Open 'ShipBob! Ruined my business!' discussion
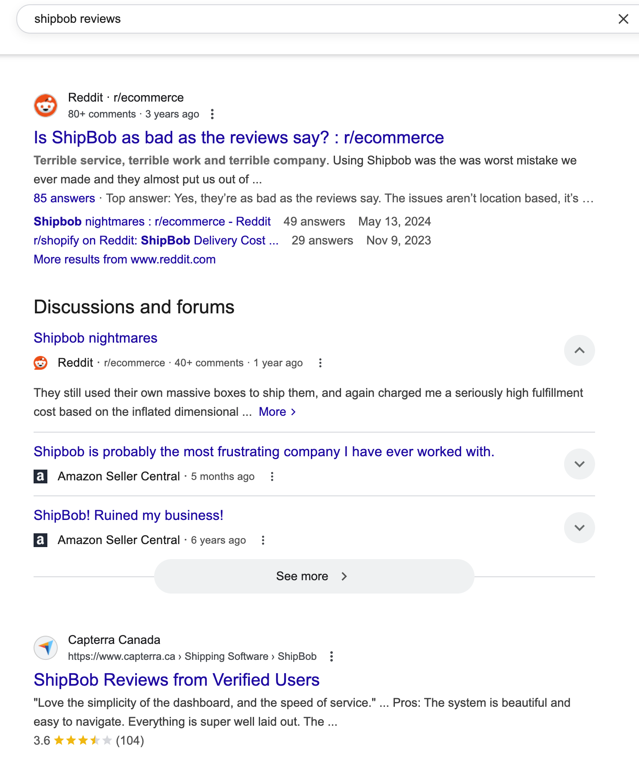 point(128,516)
